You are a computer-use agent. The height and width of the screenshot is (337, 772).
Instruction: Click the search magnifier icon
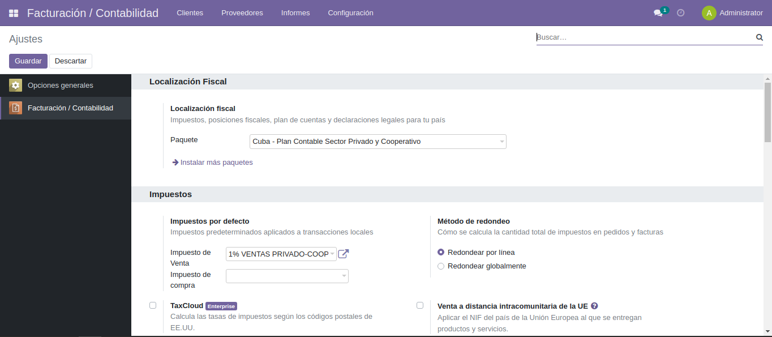(x=759, y=37)
